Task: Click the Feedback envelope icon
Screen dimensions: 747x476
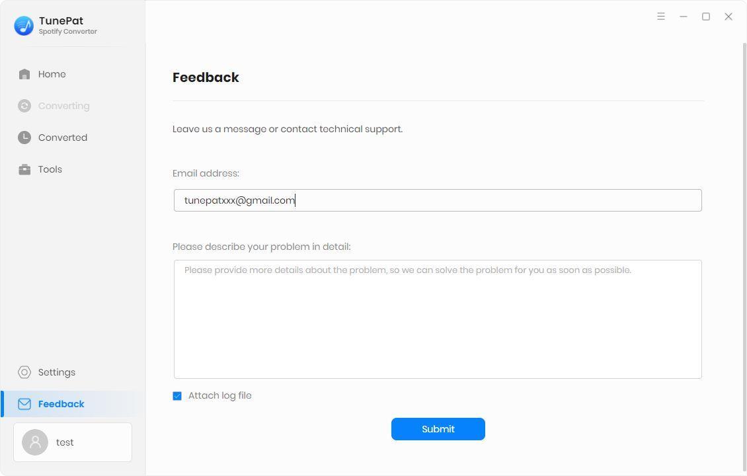Action: coord(24,404)
